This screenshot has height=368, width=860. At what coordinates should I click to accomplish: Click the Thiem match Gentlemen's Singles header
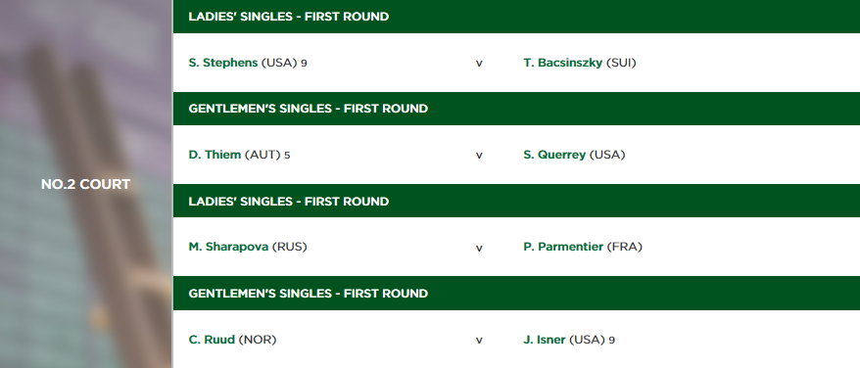pos(516,109)
